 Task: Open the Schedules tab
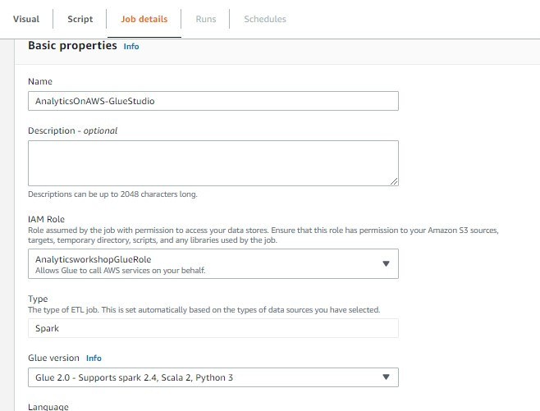coord(265,19)
